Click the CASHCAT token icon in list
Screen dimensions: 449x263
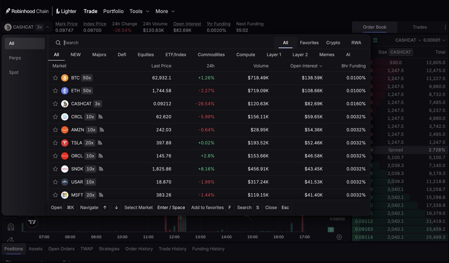[65, 104]
